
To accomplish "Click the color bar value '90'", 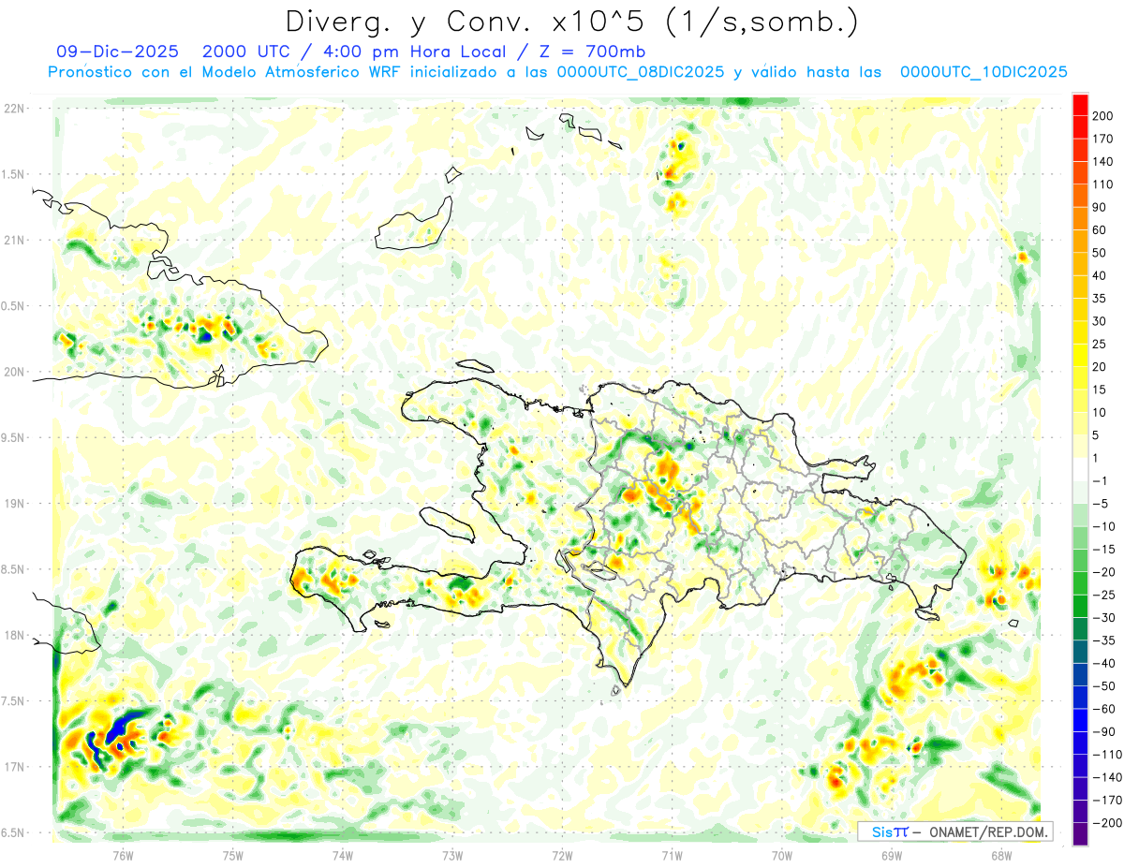I will click(x=1101, y=207).
